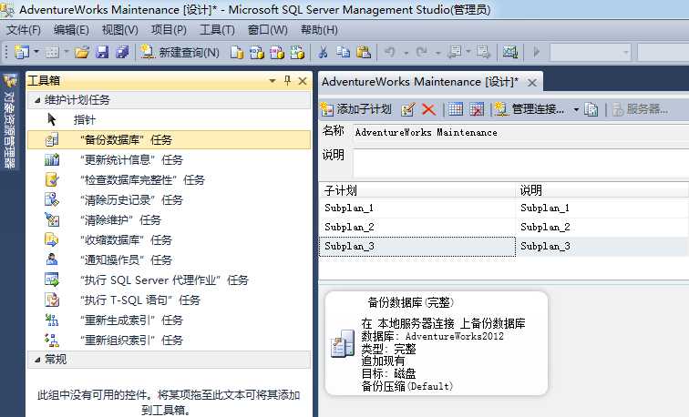Click the 说明 column header
This screenshot has height=417, width=689.
pyautogui.click(x=602, y=190)
